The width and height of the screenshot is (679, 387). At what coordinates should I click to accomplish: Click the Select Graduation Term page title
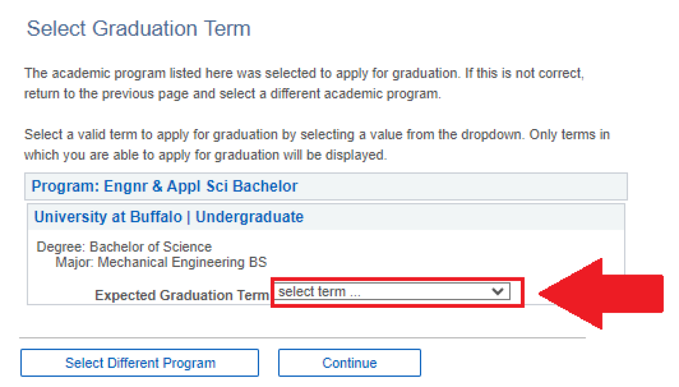pos(138,29)
